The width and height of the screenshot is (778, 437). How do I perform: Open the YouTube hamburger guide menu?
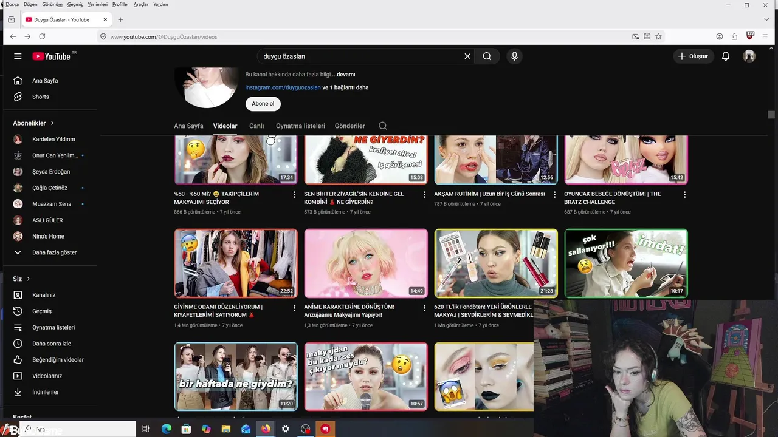[x=18, y=56]
